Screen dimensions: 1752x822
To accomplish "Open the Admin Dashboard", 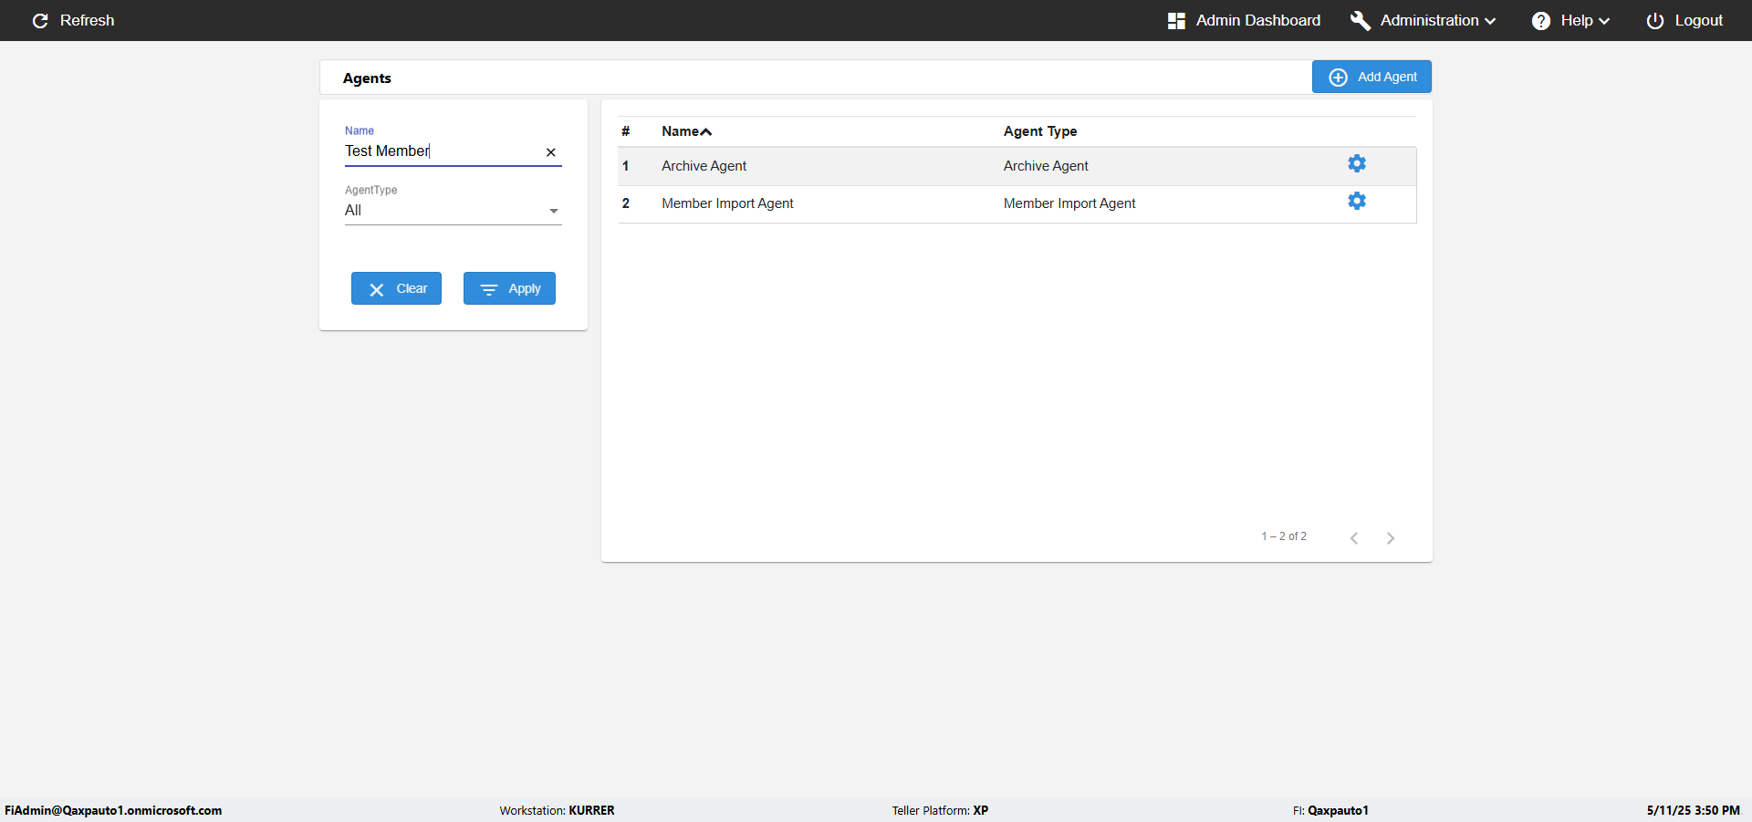I will (1244, 20).
